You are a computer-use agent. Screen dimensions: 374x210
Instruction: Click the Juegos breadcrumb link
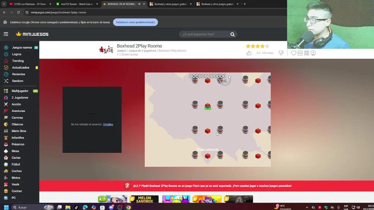[x=121, y=51]
